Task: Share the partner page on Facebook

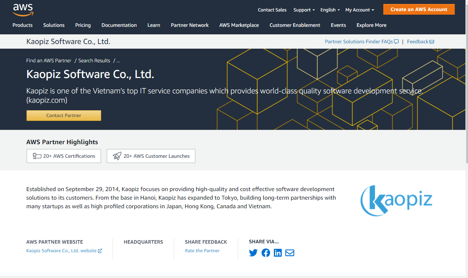Action: pos(266,253)
